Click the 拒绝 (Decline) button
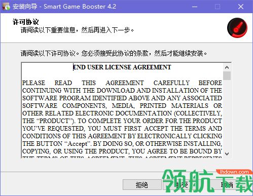 click(x=142, y=185)
